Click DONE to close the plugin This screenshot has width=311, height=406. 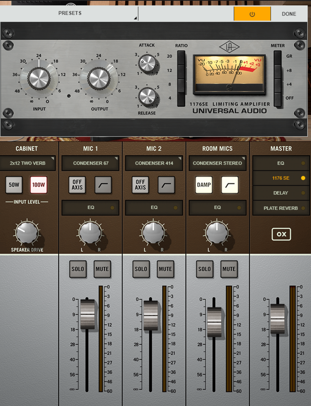click(289, 14)
